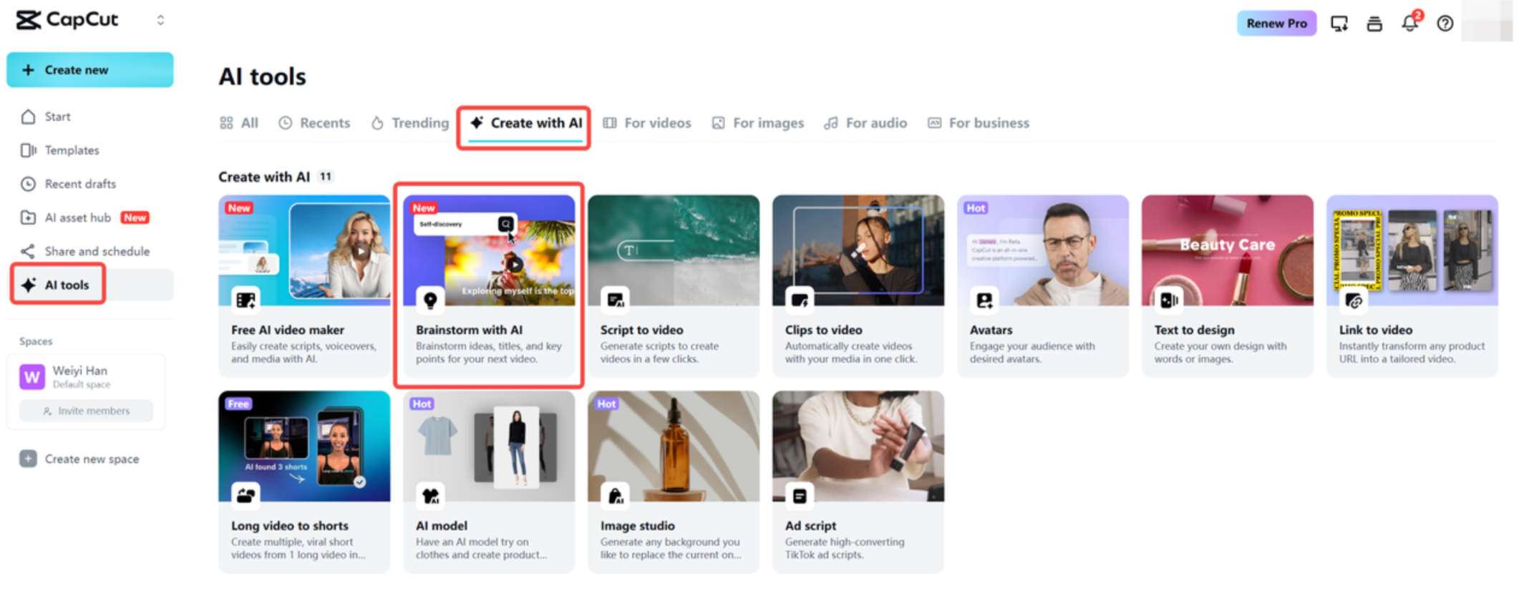
Task: Click the Create new button
Action: pyautogui.click(x=90, y=70)
